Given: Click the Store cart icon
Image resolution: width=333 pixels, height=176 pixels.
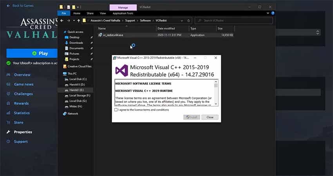Looking at the screenshot, I should [x=8, y=122].
